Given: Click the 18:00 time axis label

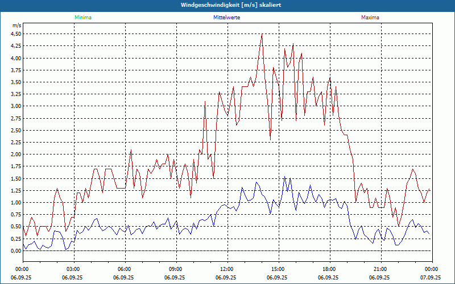Looking at the screenshot, I should click(328, 269).
